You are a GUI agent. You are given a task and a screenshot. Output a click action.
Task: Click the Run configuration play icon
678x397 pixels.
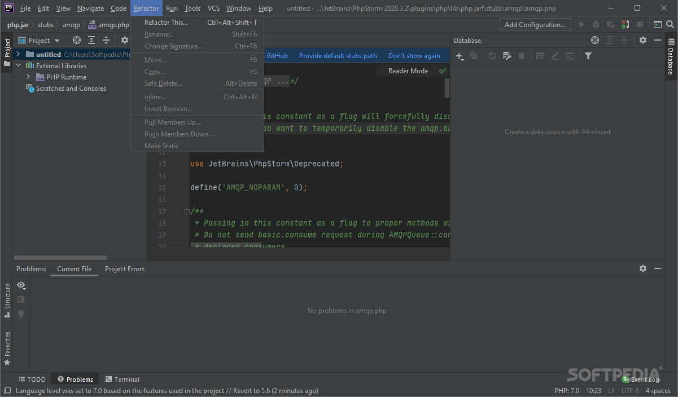[x=582, y=24]
